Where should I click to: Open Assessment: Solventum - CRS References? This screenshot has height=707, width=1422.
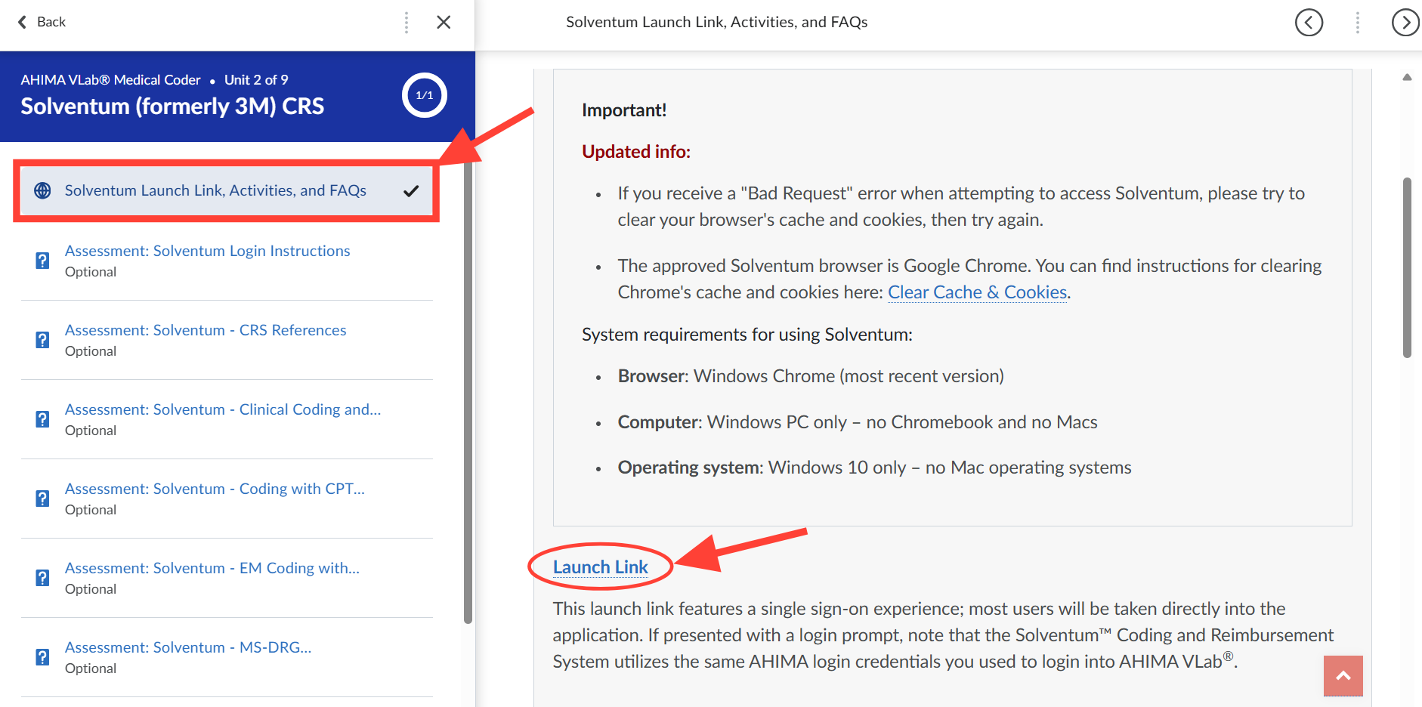(205, 330)
